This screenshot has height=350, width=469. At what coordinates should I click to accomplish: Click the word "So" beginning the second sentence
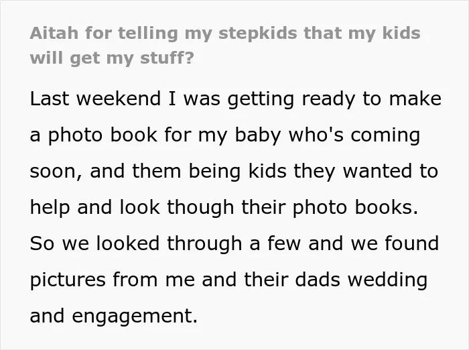pyautogui.click(x=42, y=243)
